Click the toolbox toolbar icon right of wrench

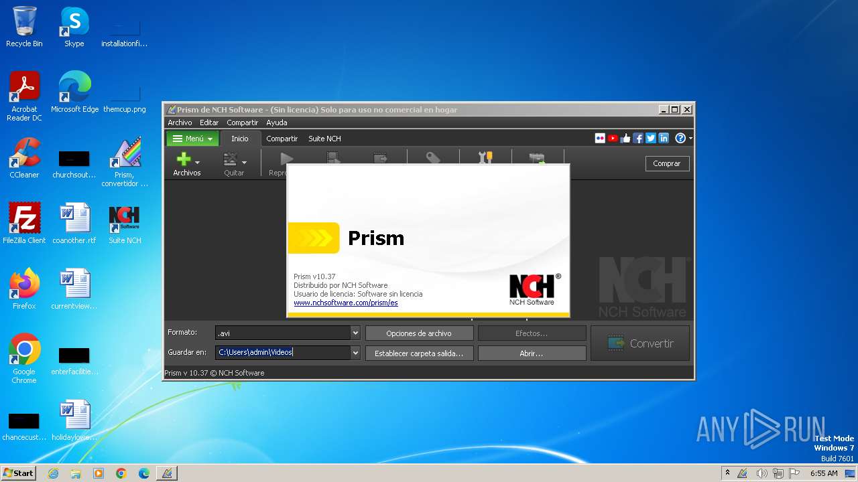pos(537,158)
